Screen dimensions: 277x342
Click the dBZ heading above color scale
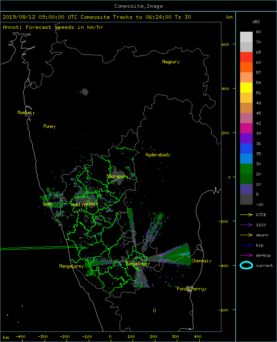pos(256,22)
